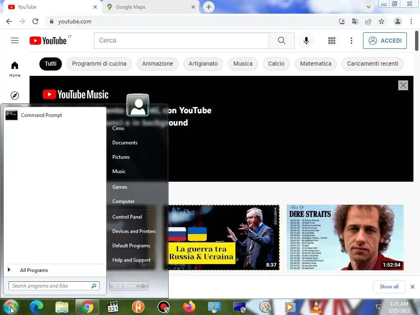Screen dimensions: 420x315
Task: Open File Explorer from taskbar
Action: (x=62, y=307)
